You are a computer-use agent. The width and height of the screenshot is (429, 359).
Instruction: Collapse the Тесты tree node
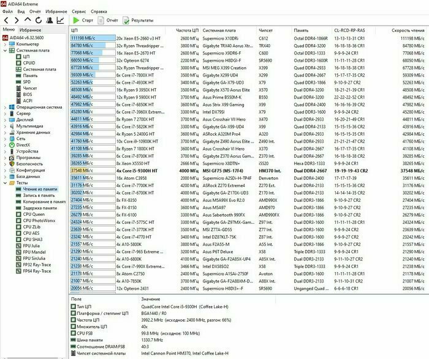(x=6, y=183)
